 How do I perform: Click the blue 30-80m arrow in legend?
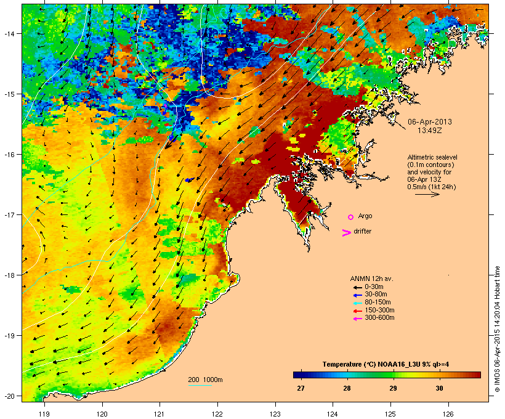357,295
